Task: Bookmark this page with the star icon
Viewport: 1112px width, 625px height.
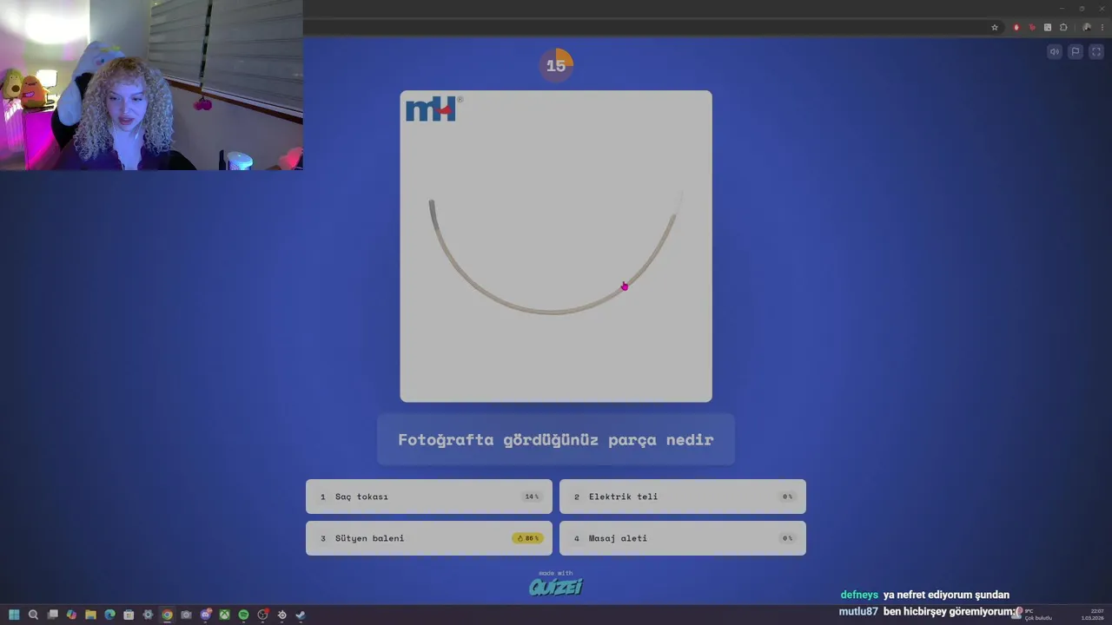Action: (995, 28)
